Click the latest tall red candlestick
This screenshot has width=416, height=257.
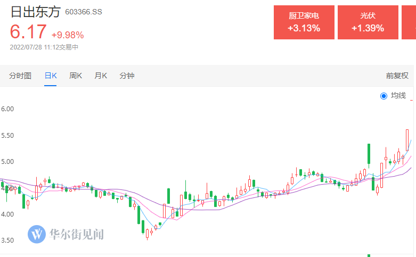(407, 140)
